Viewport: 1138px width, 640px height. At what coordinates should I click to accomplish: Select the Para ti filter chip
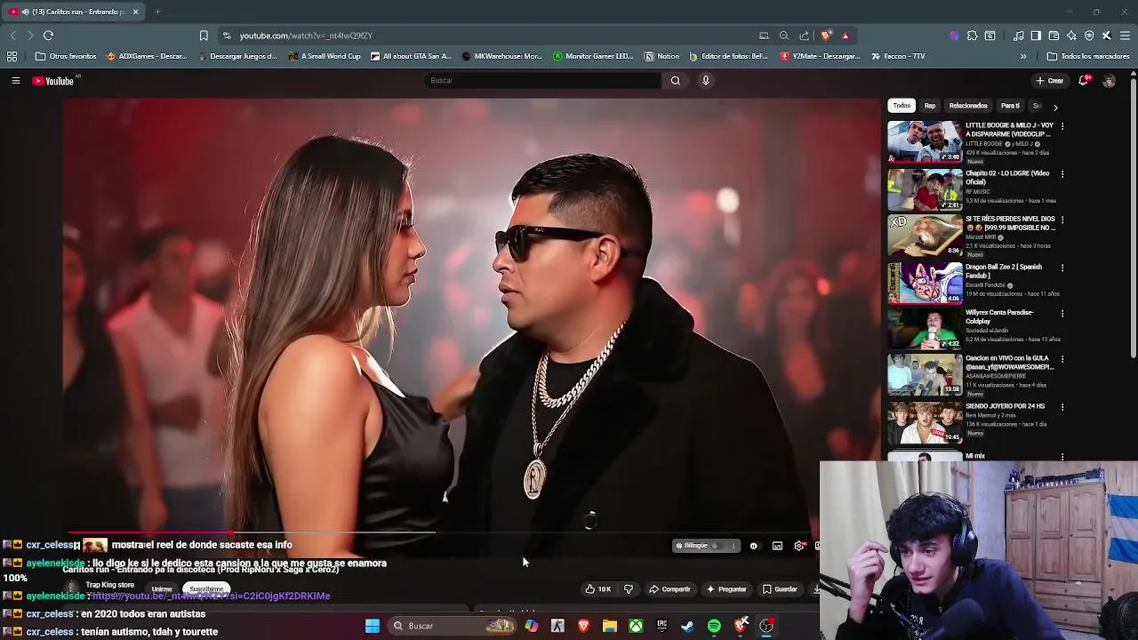click(1010, 106)
